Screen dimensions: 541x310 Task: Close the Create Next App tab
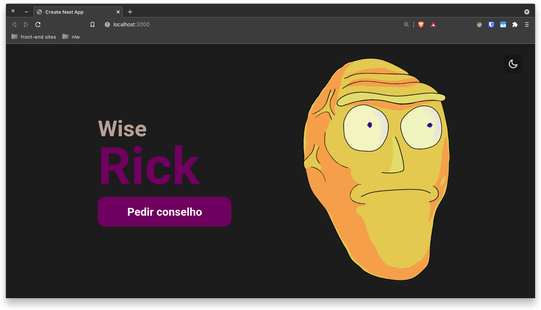point(118,12)
